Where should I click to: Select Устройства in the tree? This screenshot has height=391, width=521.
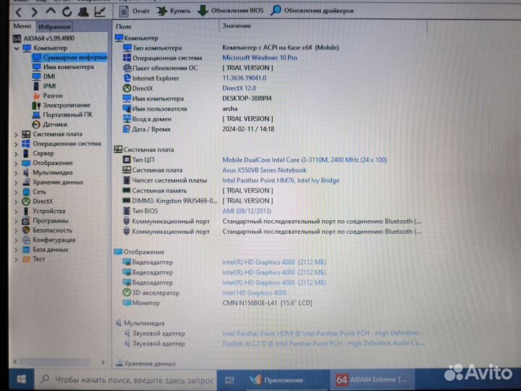tap(43, 211)
